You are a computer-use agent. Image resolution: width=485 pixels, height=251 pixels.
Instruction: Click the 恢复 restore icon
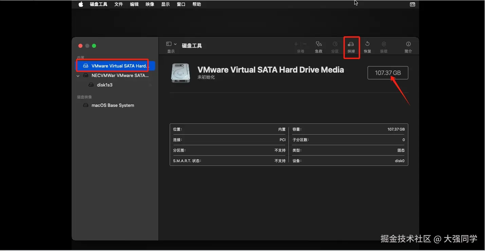(x=367, y=44)
